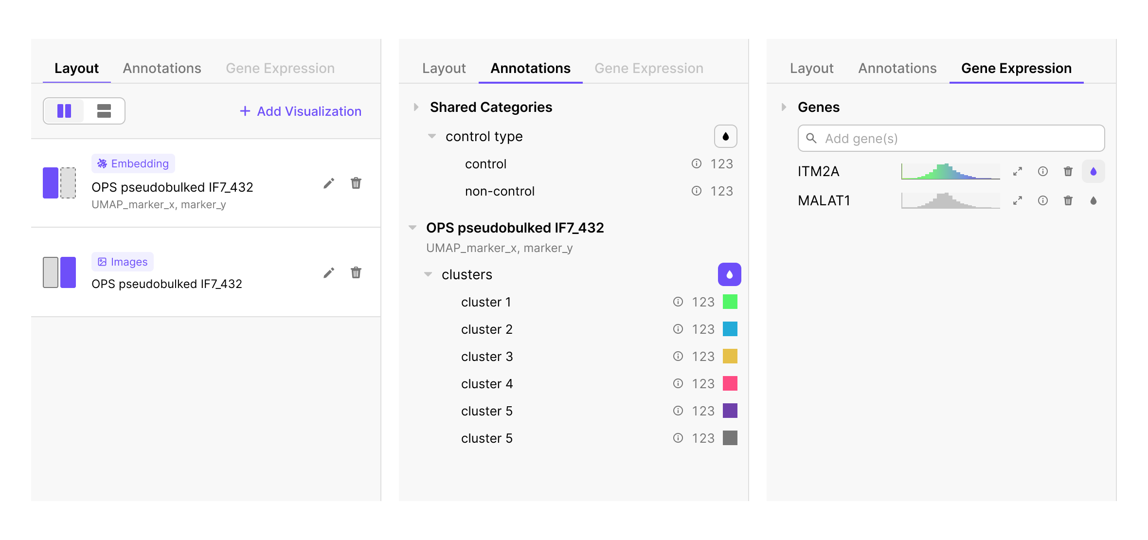Collapse the control type category
1148x540 pixels.
pyautogui.click(x=432, y=136)
